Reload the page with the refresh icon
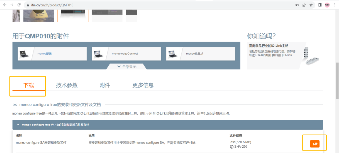Image resolution: width=339 pixels, height=153 pixels. [19, 5]
